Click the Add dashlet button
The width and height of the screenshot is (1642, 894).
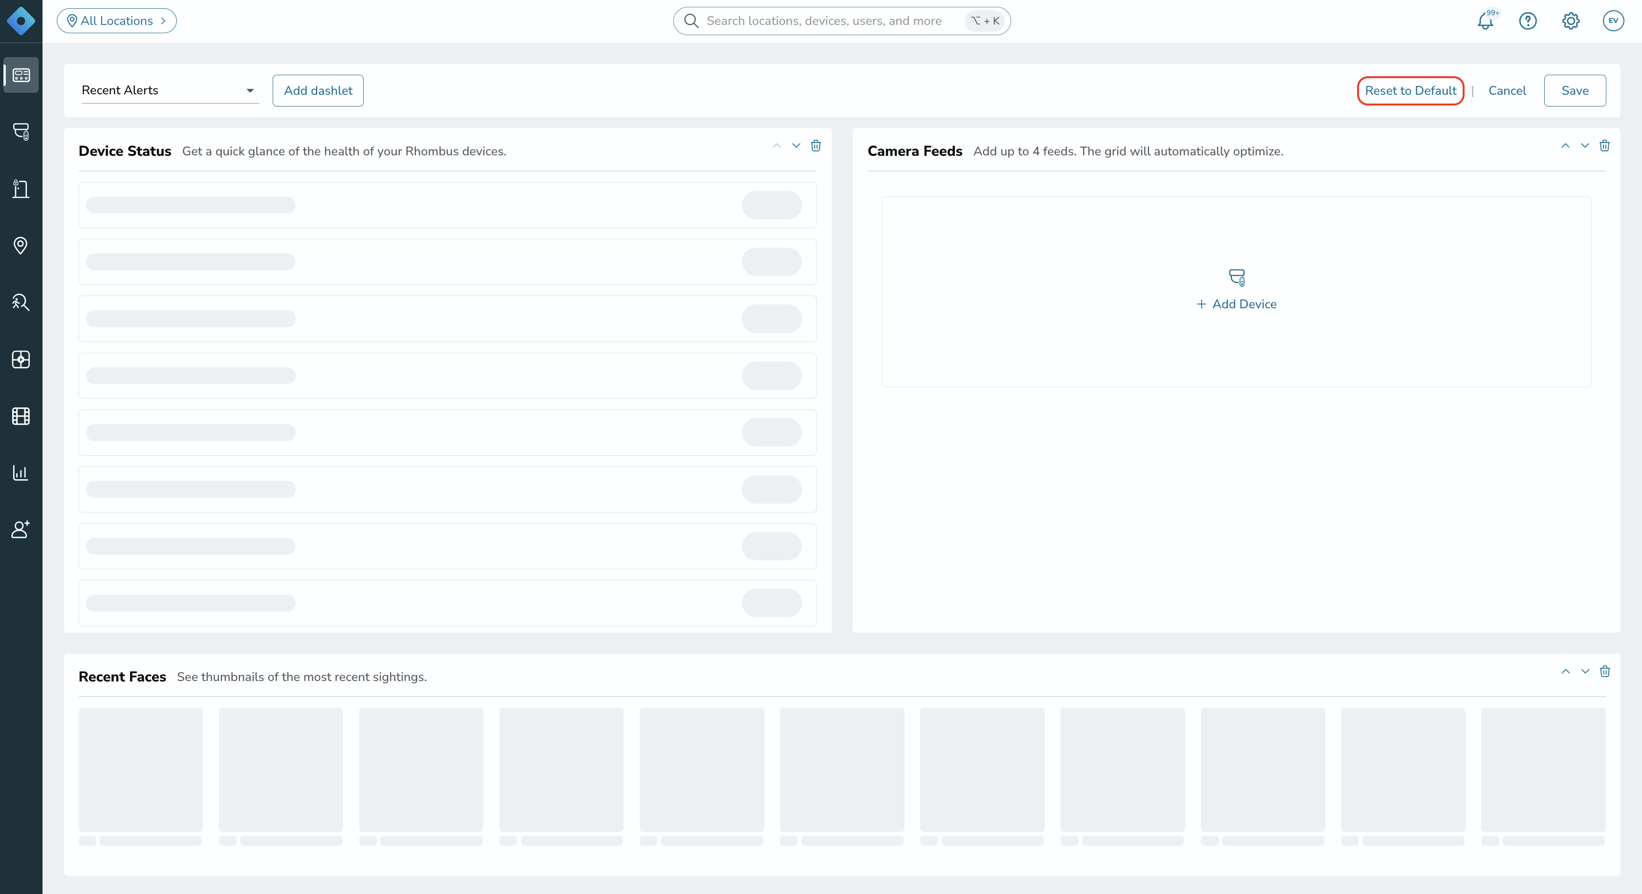318,90
